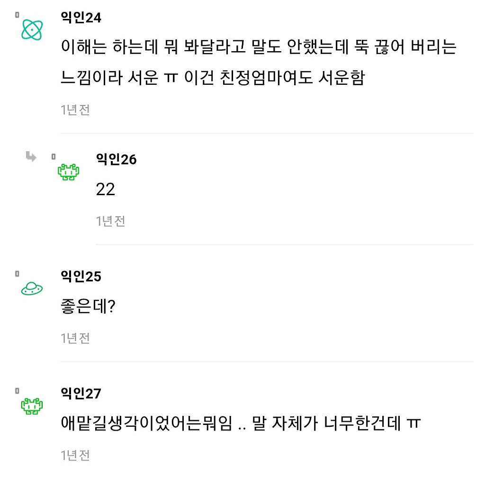Select the comment text 좋은데?
Image resolution: width=485 pixels, height=478 pixels.
coord(88,307)
